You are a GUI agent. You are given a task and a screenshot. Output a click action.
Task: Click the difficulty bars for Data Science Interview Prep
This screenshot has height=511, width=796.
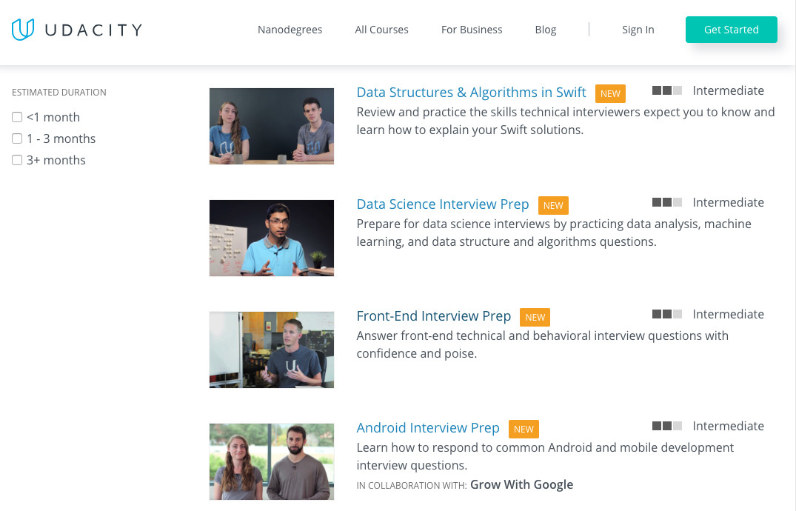tap(666, 202)
